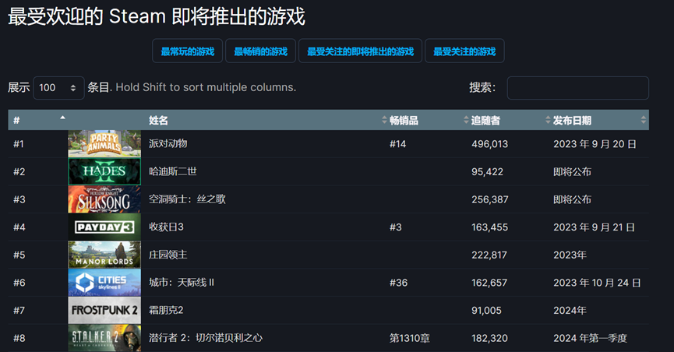The height and width of the screenshot is (352, 674).
Task: Select the 95,422 followers value
Action: [487, 172]
